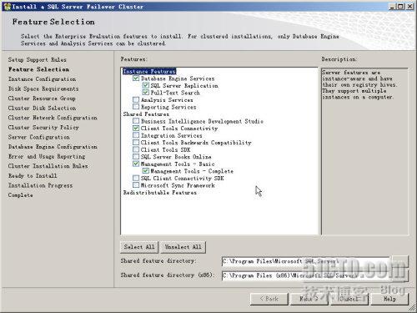Enable Reporting Services checkbox
The width and height of the screenshot is (417, 313).
pyautogui.click(x=136, y=107)
